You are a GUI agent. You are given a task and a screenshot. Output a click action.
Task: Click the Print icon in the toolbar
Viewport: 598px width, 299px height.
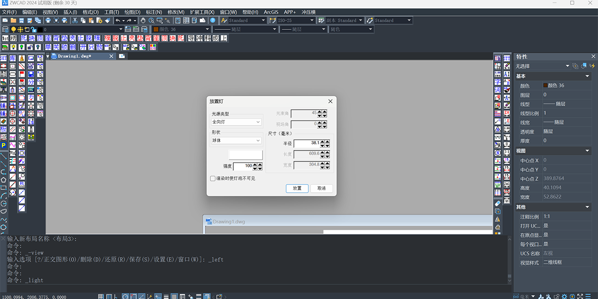point(48,20)
